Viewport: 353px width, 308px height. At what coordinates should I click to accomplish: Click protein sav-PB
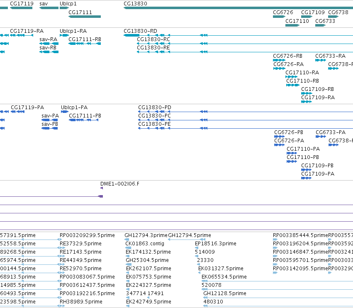point(49,124)
